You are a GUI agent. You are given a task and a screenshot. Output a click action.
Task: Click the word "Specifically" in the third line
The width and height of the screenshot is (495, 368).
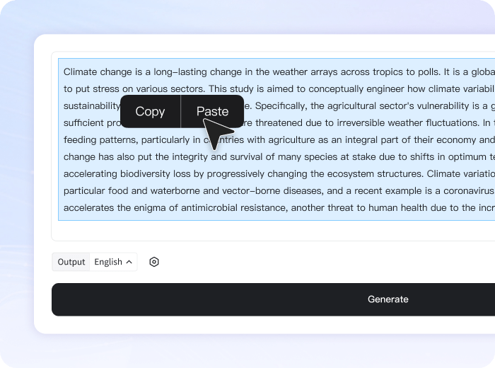[279, 106]
